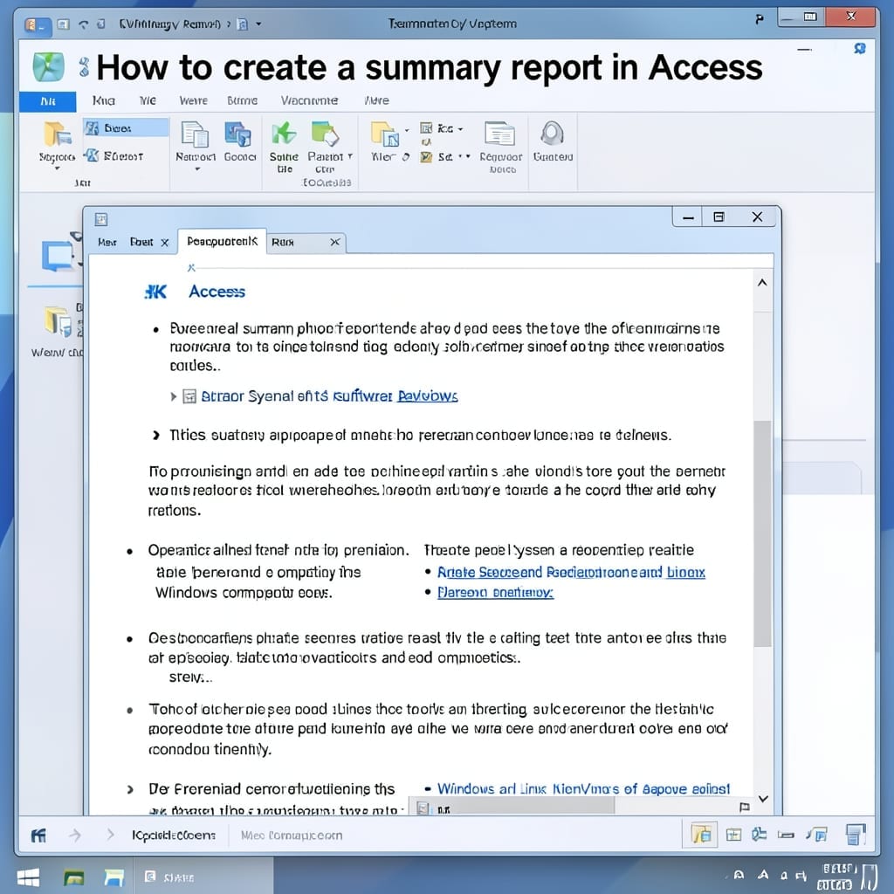This screenshot has width=894, height=894.
Task: Click the "Nanwori" document icon in the ribbon
Action: (195, 134)
